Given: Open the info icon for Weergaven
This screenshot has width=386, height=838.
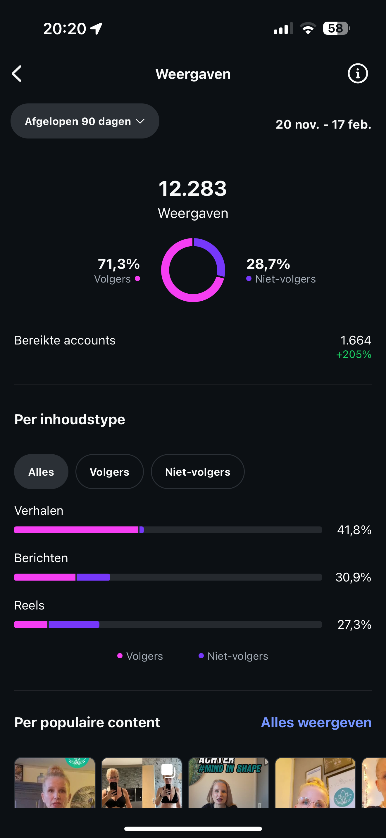Looking at the screenshot, I should 358,74.
